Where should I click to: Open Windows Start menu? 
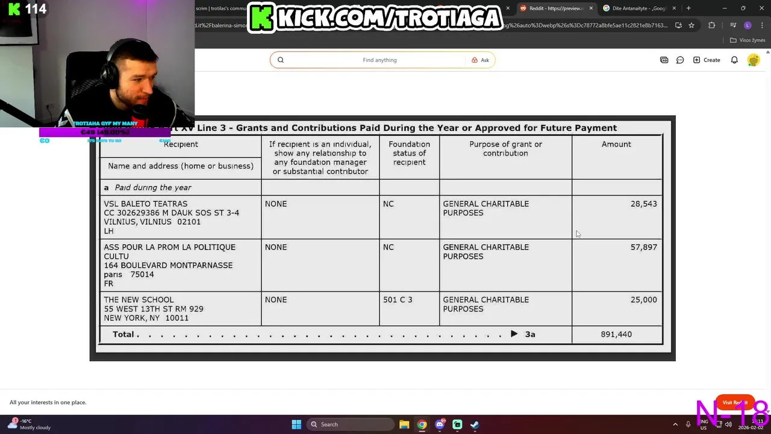(296, 424)
